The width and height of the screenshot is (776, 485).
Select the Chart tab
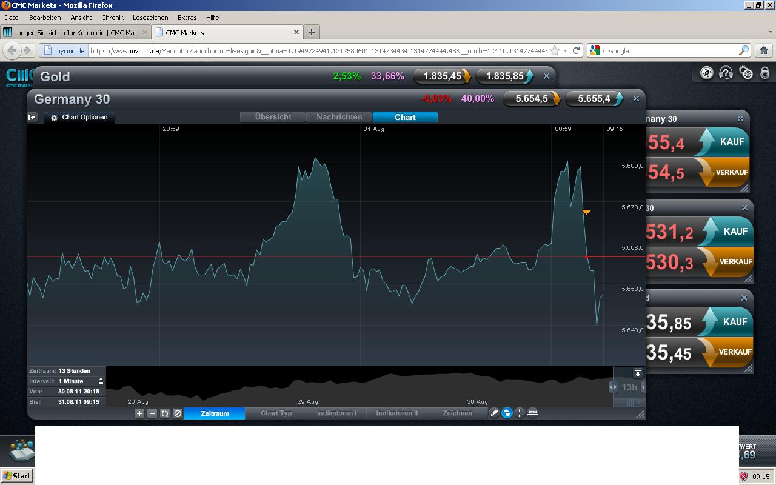[405, 117]
